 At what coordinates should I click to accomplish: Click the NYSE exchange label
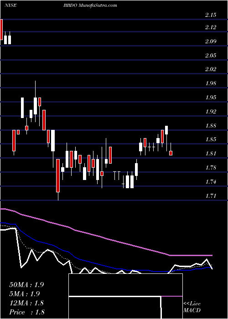coord(10,5)
